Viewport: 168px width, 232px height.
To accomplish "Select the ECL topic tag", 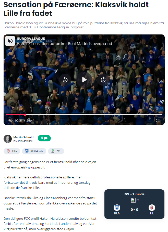I will tap(56, 151).
